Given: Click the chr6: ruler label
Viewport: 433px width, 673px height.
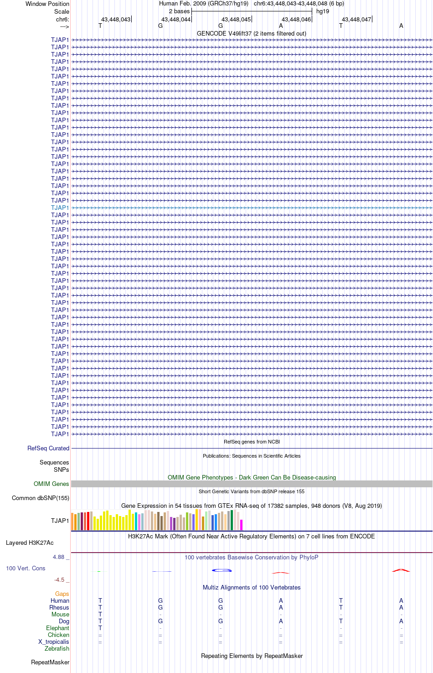Looking at the screenshot, I should point(62,20).
